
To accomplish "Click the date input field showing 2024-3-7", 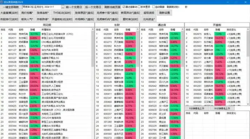I will 41,7.
